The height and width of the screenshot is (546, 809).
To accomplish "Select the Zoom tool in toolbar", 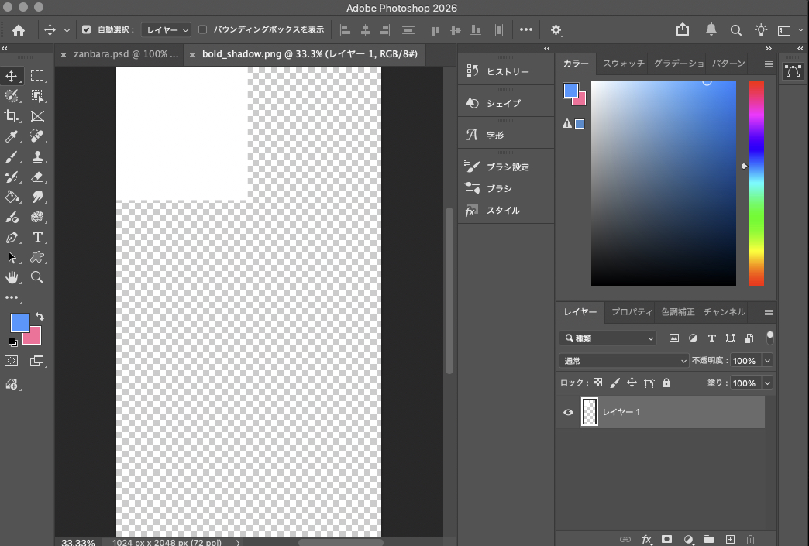I will click(37, 277).
